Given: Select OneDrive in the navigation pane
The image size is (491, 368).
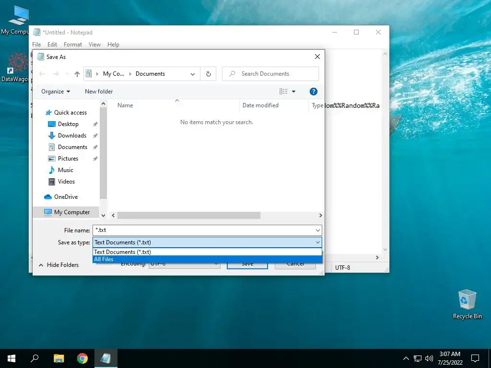Looking at the screenshot, I should [x=66, y=197].
